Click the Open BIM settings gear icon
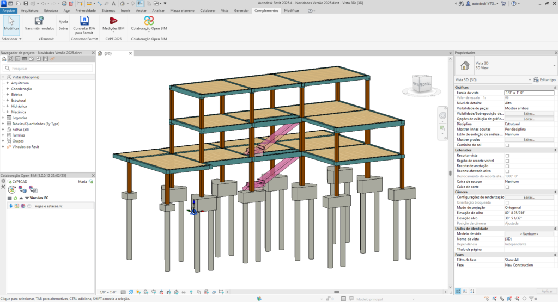Screen dimensions: 558x302 [x=3, y=181]
